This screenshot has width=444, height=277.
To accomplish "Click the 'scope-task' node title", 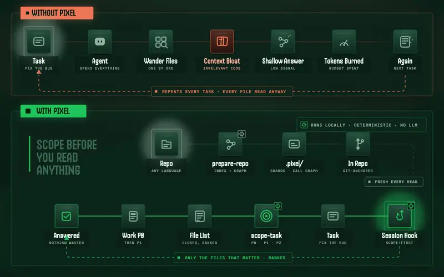I will tap(266, 235).
